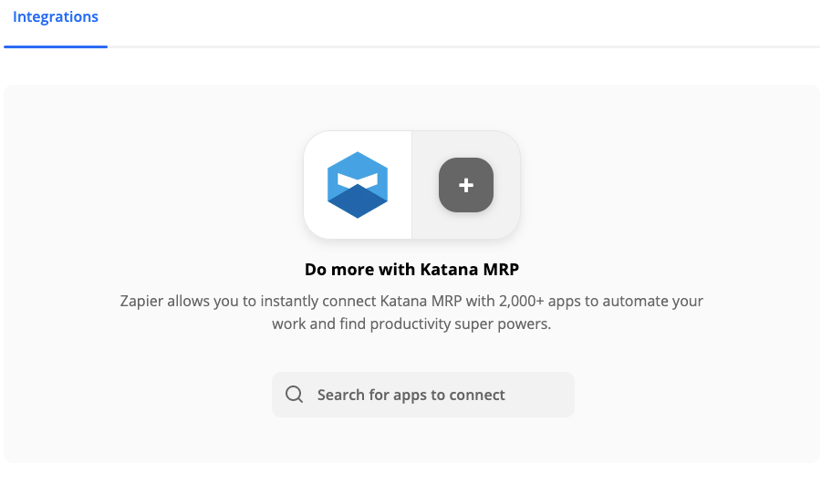Click the empty right end of the search box
Viewport: 832px width, 483px height.
pos(541,395)
